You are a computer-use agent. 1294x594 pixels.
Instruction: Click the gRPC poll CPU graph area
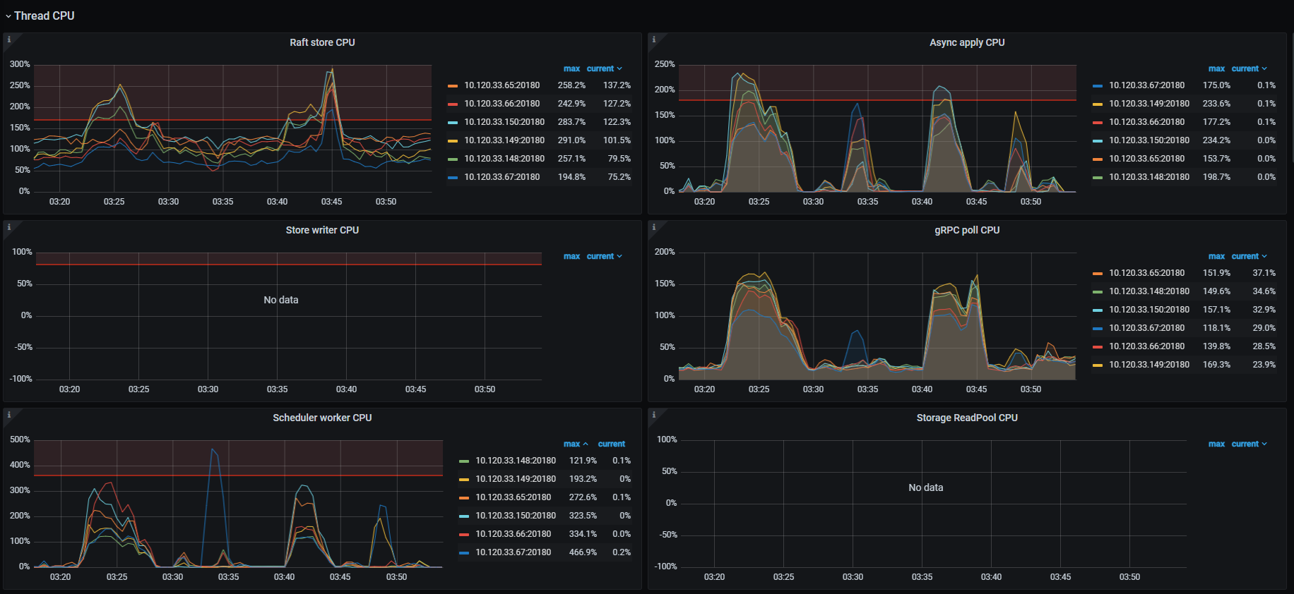pos(877,316)
